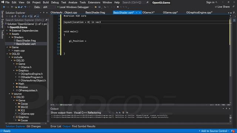Switch to the OGame.cpp* tab

170,13
